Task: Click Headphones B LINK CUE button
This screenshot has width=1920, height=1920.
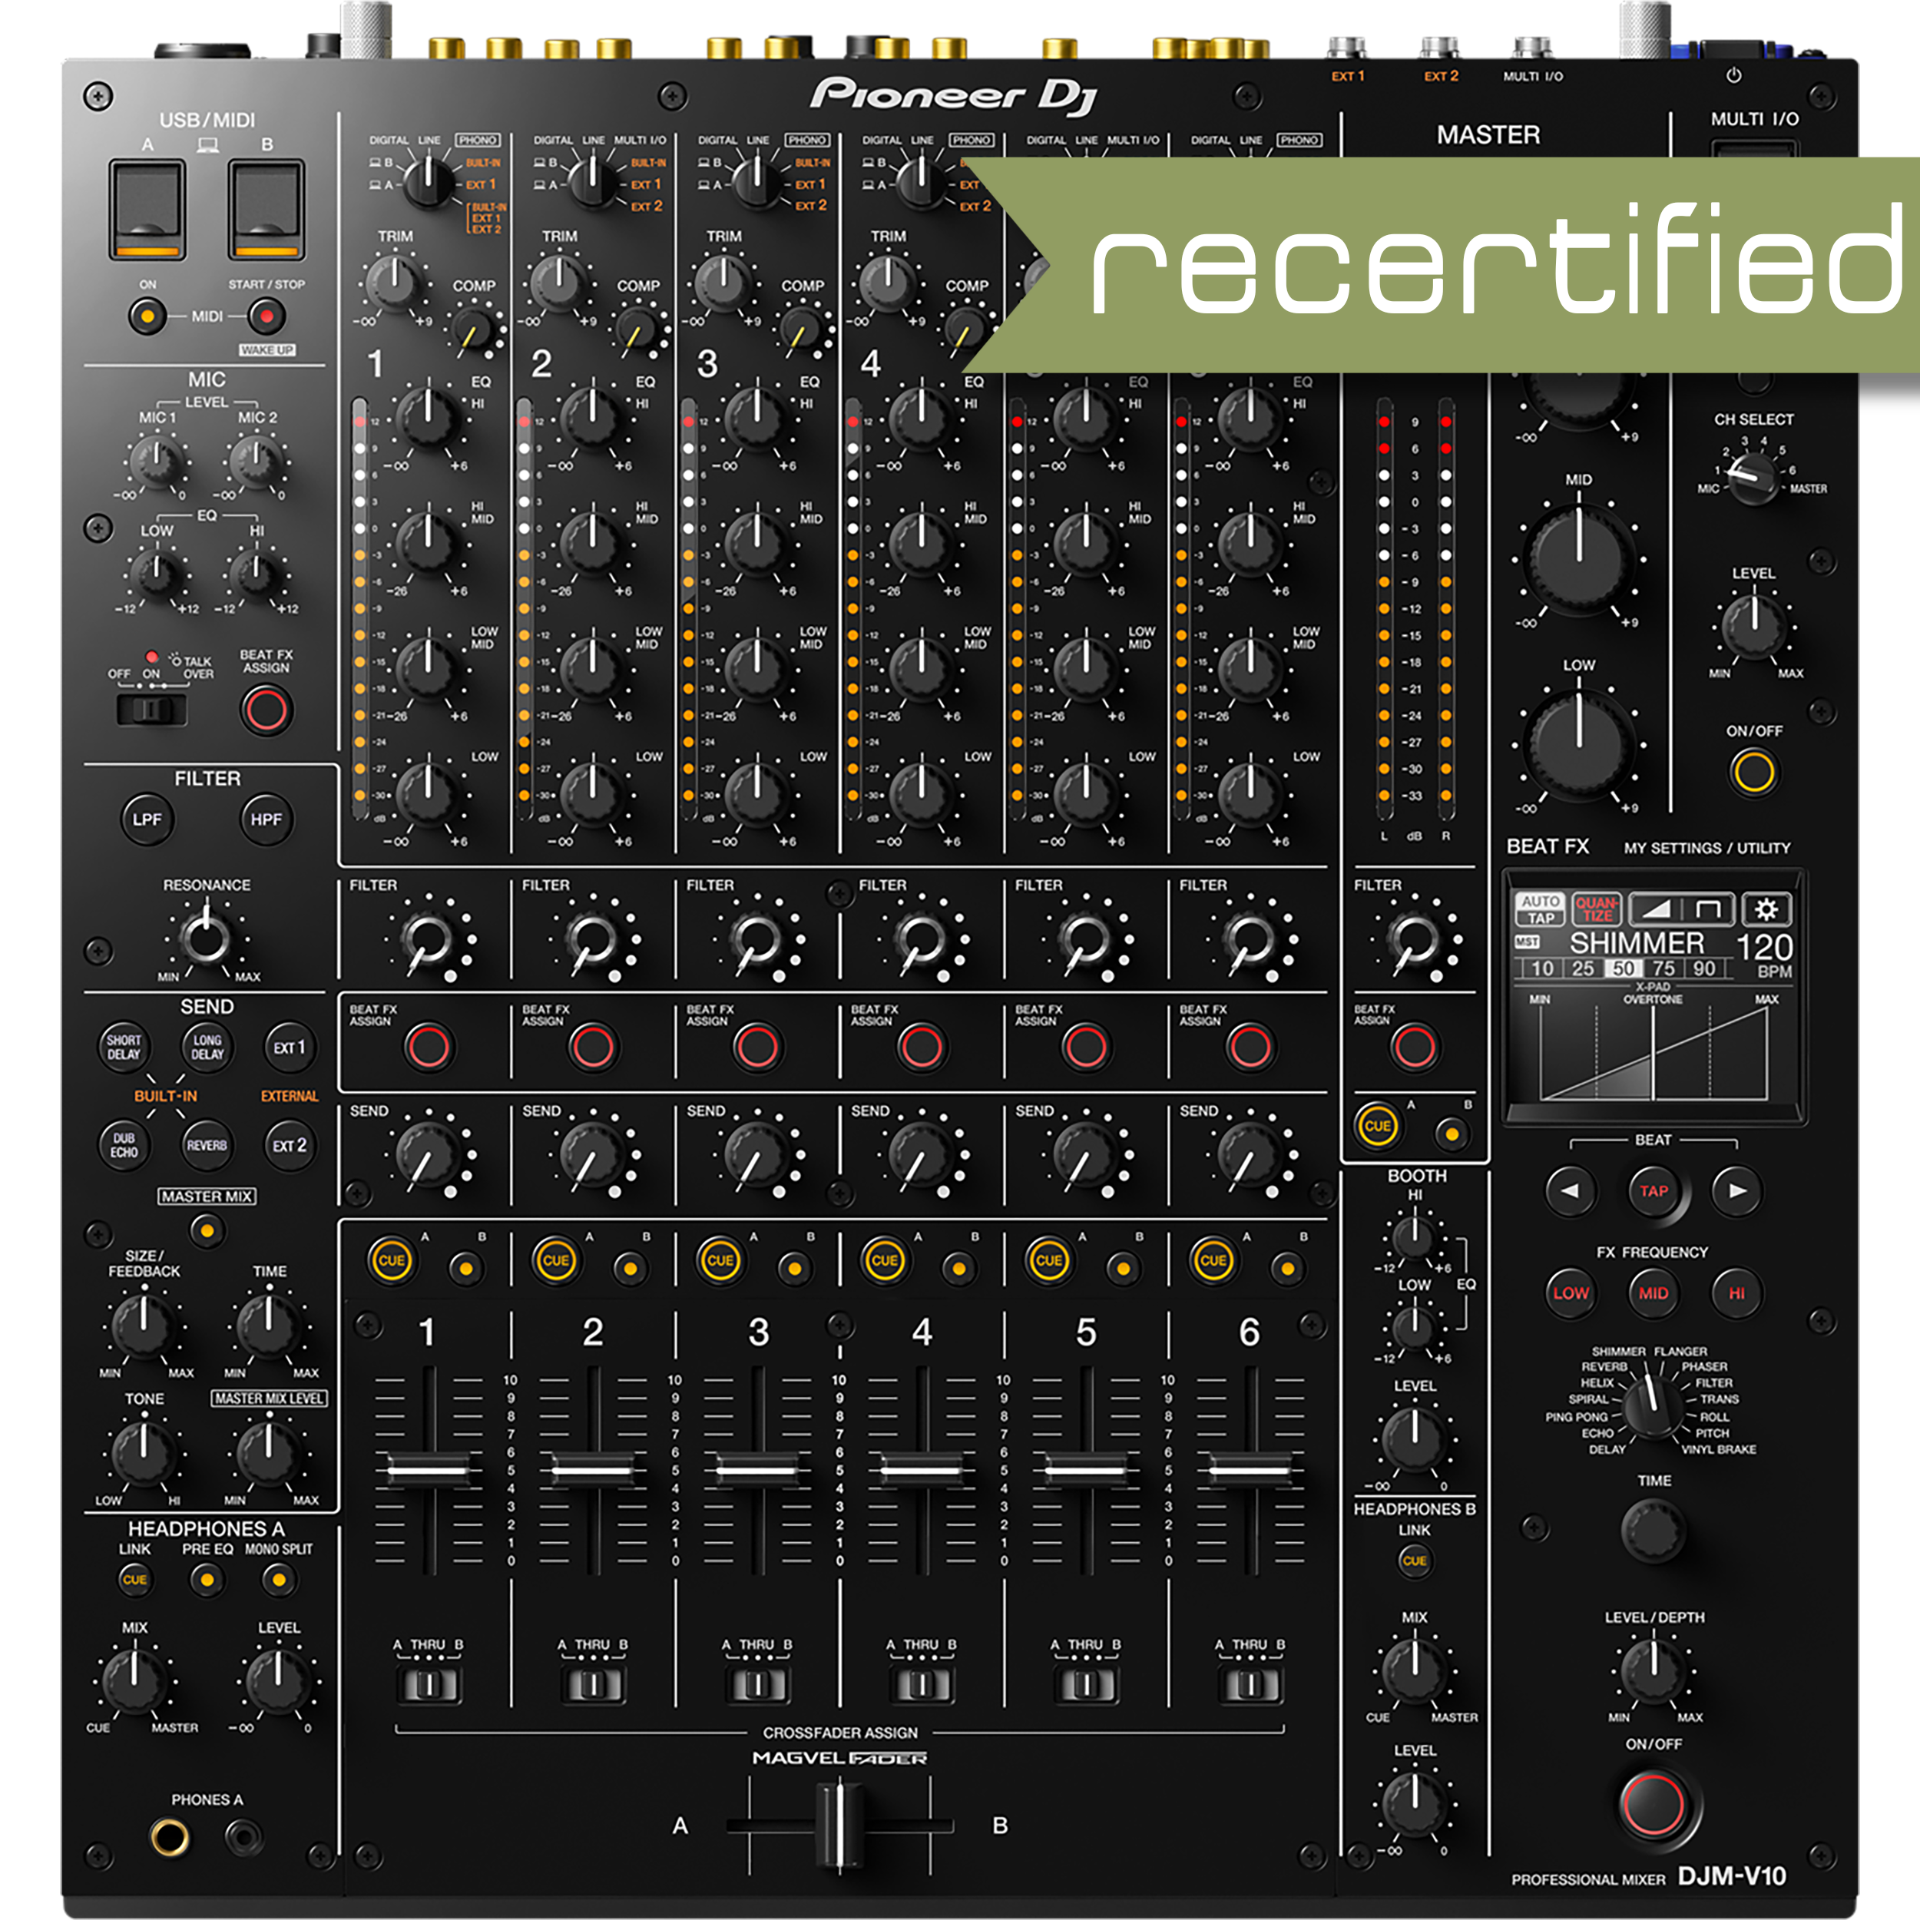Action: pos(1414,1561)
